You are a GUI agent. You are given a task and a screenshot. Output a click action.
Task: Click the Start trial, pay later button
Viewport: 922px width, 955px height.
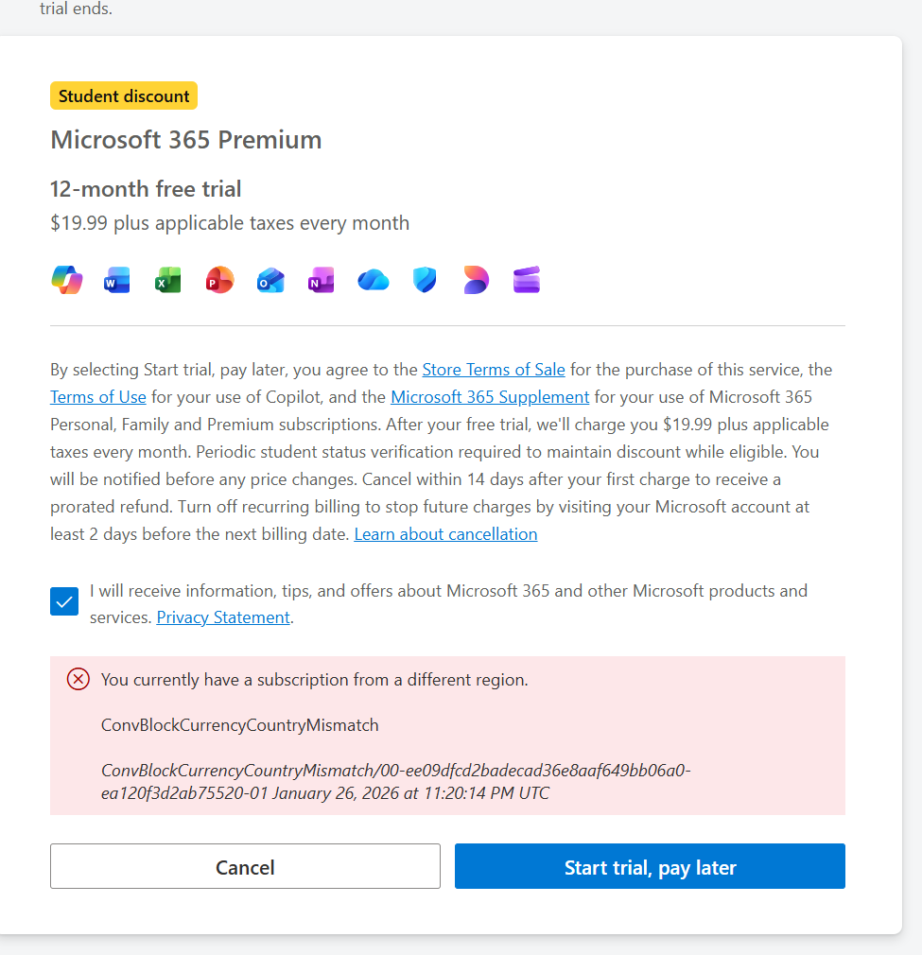650,866
